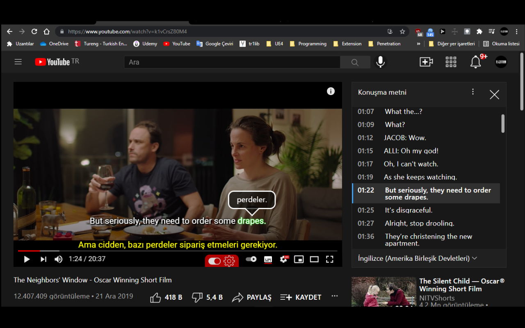The width and height of the screenshot is (525, 328).
Task: Toggle closed captions button
Action: click(268, 260)
